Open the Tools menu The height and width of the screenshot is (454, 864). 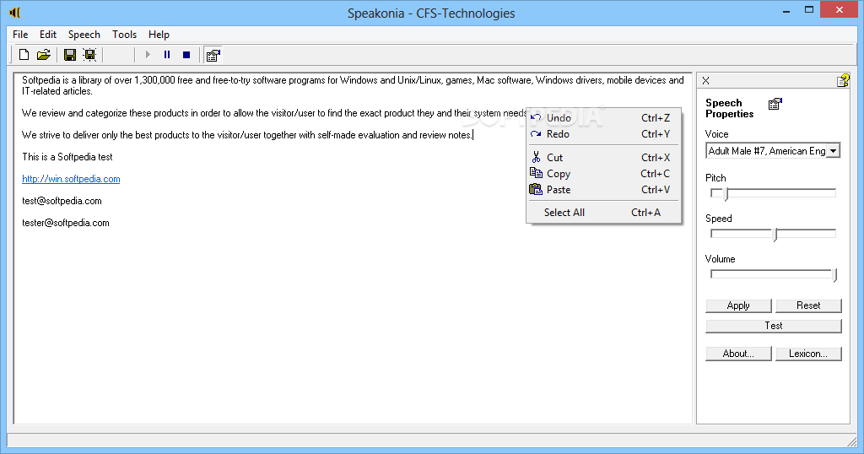click(125, 34)
